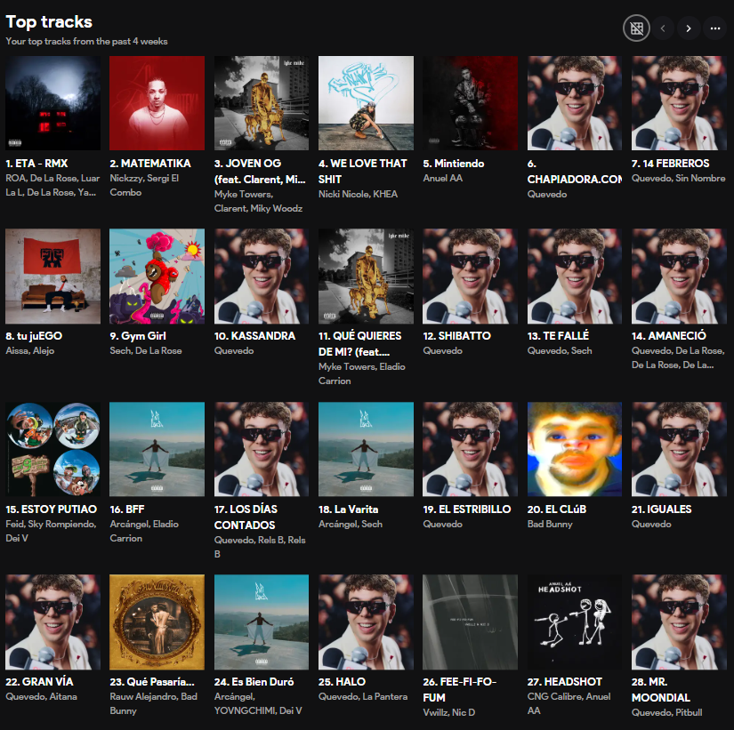Open AMANECIÓ album cover
This screenshot has height=730, width=734.
tap(679, 277)
